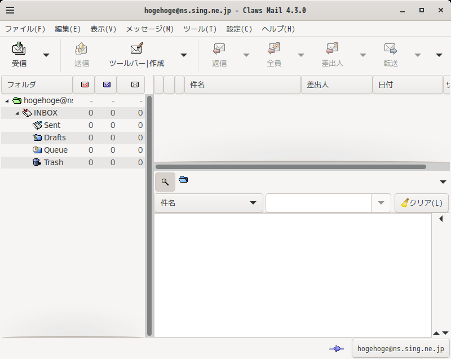Screen dimensions: 451x359
Task: Open the 編集(E) menu
Action: pyautogui.click(x=68, y=29)
